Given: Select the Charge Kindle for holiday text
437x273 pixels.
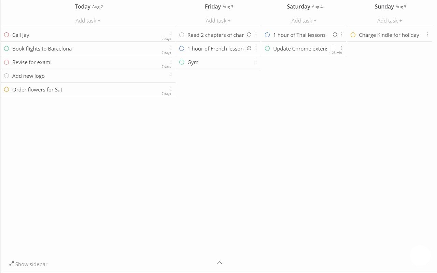Looking at the screenshot, I should [389, 35].
